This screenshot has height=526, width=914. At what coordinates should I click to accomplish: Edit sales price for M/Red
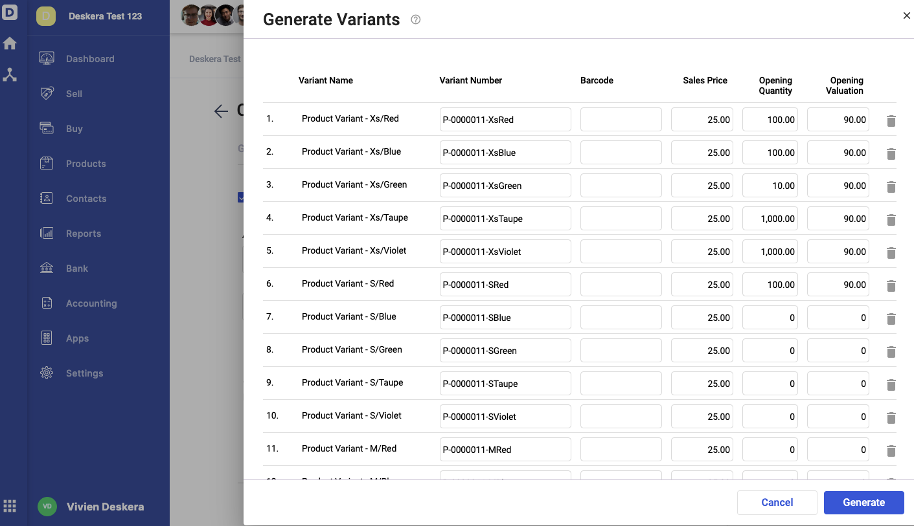[702, 450]
